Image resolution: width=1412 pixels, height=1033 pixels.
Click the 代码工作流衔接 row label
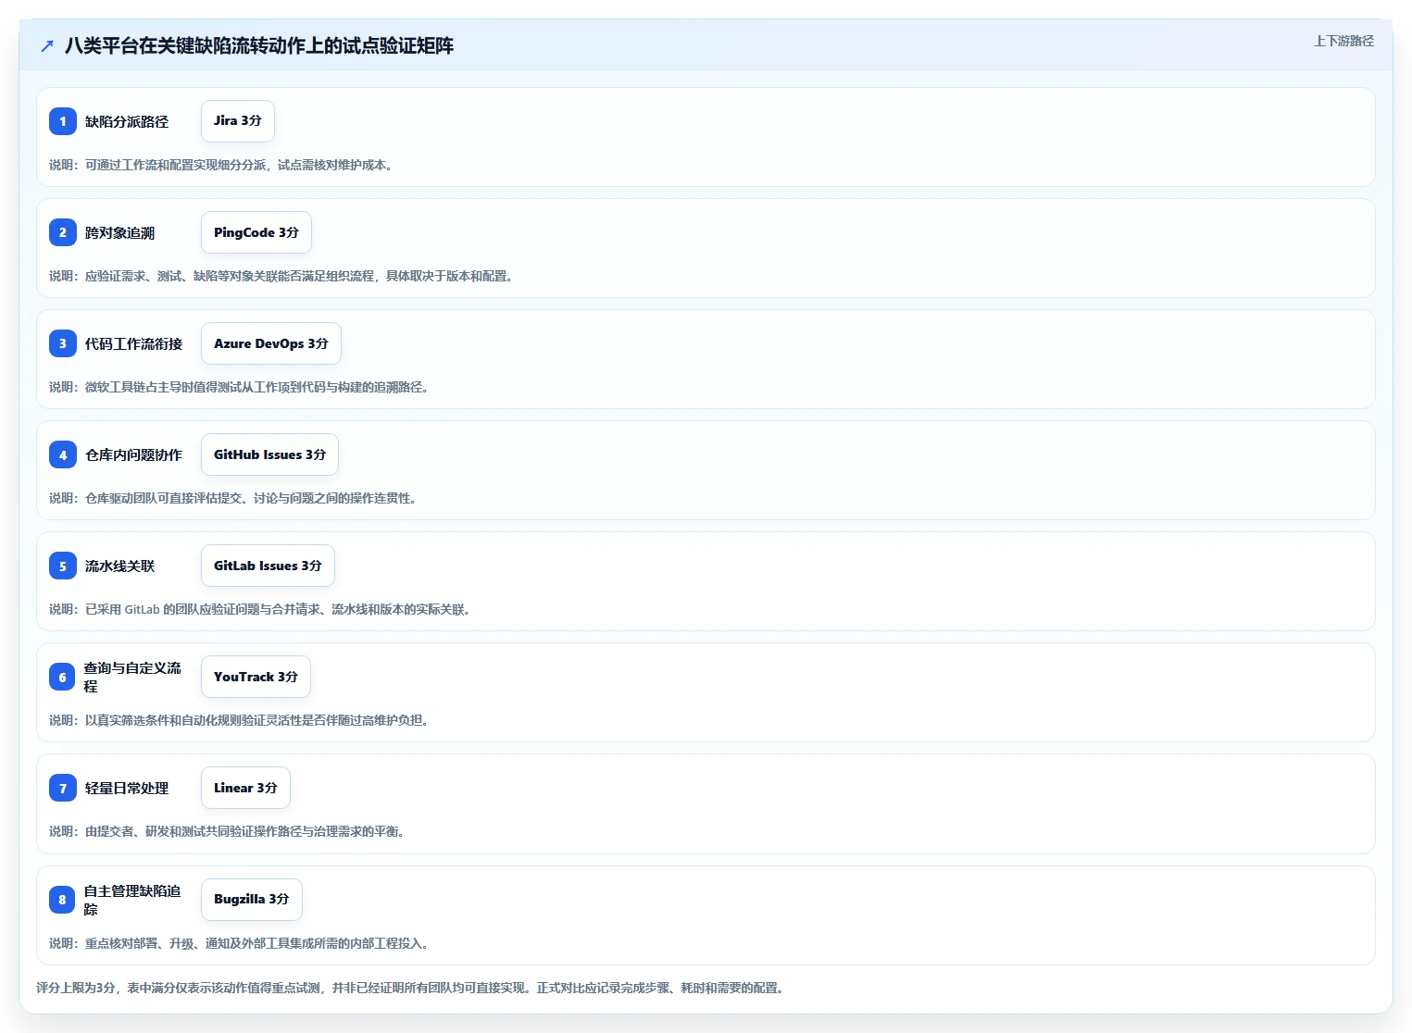pyautogui.click(x=134, y=343)
